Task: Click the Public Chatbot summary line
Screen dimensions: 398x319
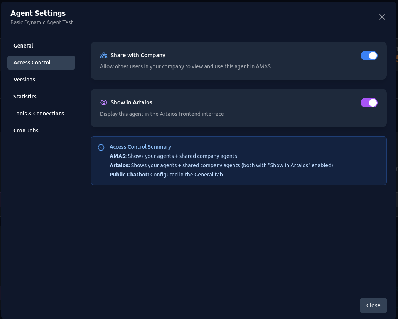Action: pyautogui.click(x=166, y=175)
